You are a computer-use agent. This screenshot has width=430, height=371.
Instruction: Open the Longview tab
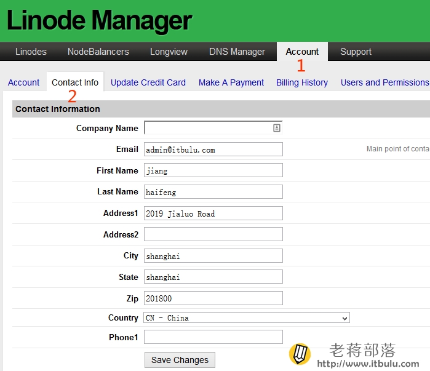[169, 52]
